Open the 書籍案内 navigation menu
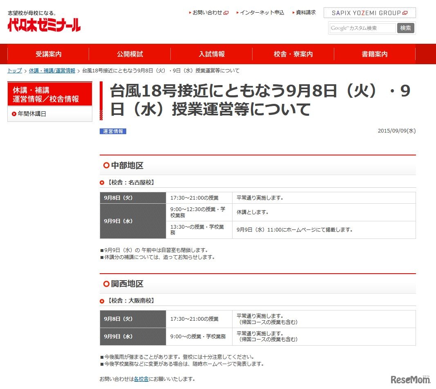 click(x=374, y=54)
